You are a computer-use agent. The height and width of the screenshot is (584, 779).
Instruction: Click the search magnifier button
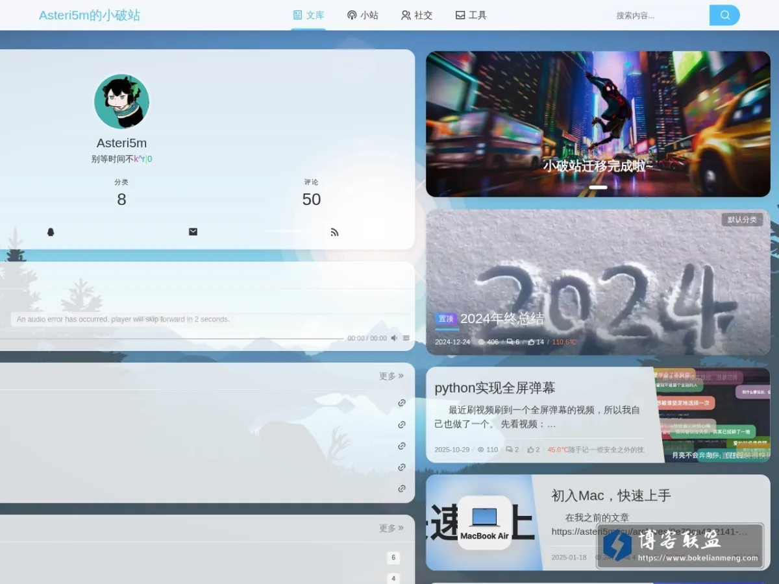(724, 15)
